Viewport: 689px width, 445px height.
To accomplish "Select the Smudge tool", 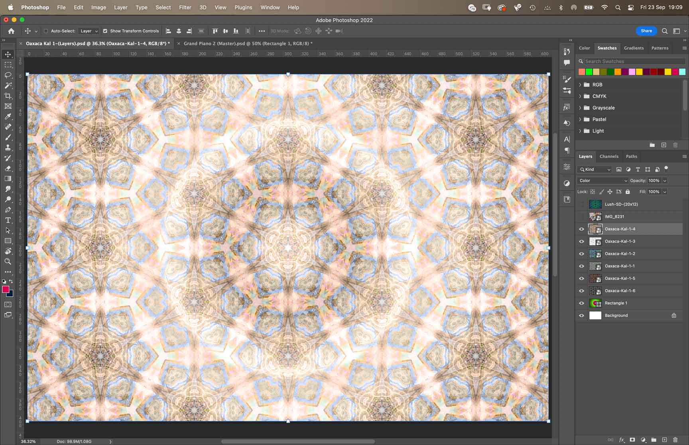I will (8, 189).
